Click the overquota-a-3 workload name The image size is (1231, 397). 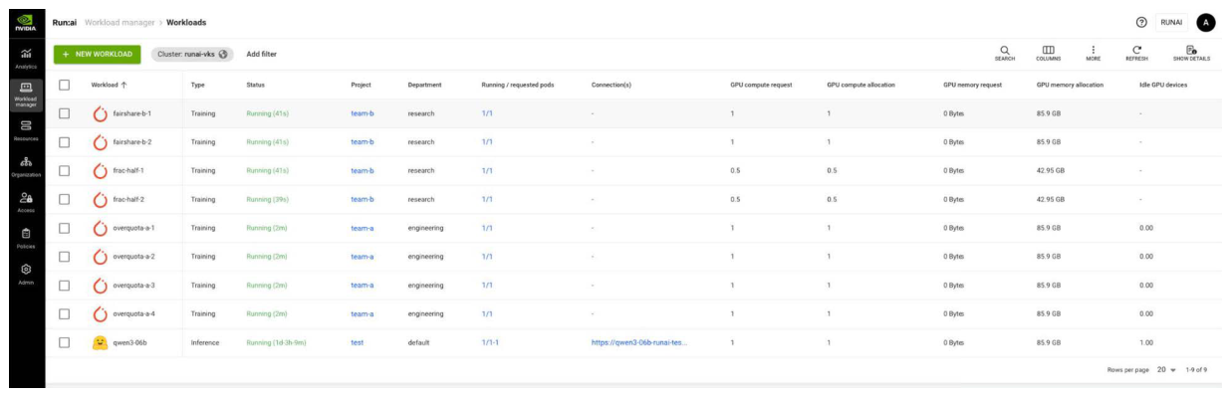pos(133,286)
